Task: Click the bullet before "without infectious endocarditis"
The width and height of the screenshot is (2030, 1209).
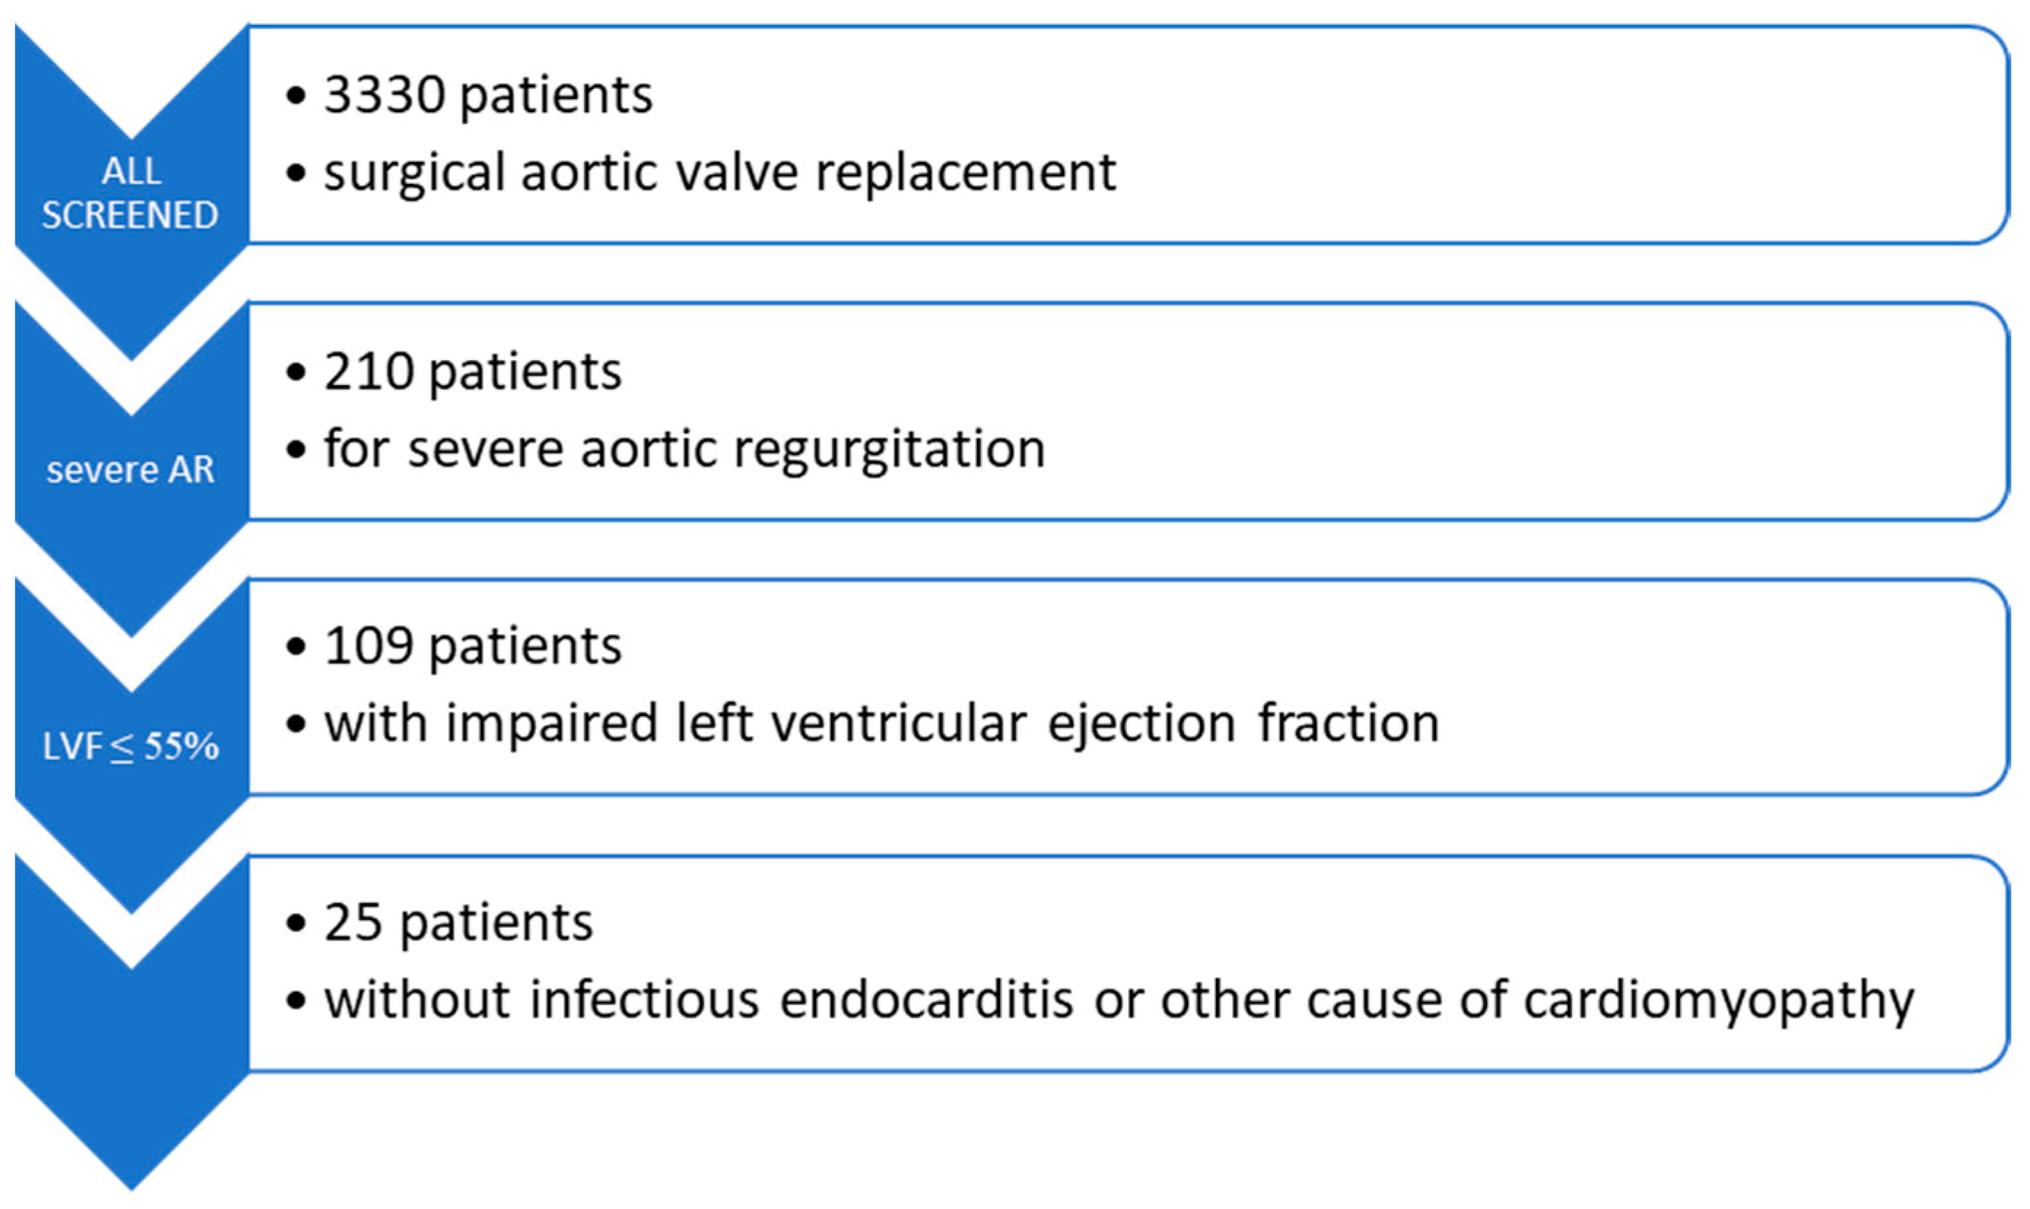Action: coord(296,1001)
